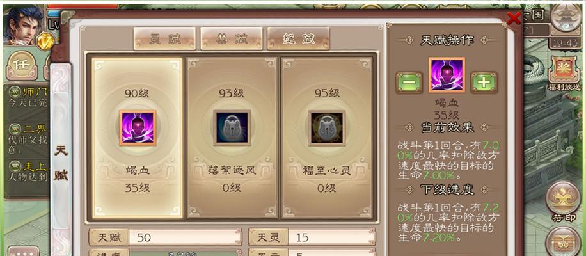Switch to the 灵赋 tab

(164, 38)
